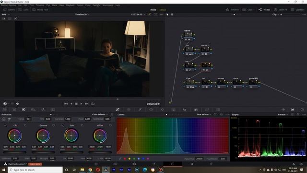Open the Color Wheels mode dropdown

[100, 114]
